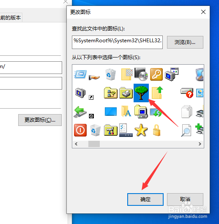Select the yellow star favorites icon
This screenshot has width=219, height=224.
(x=141, y=130)
